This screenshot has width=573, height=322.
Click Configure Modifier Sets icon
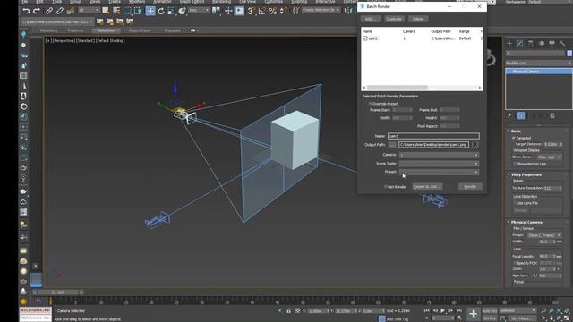click(x=552, y=115)
